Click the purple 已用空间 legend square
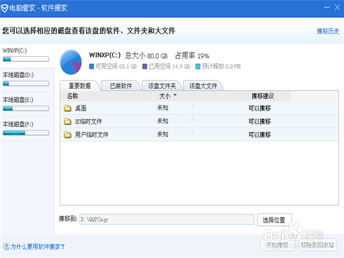Image resolution: width=344 pixels, height=258 pixels. click(144, 67)
